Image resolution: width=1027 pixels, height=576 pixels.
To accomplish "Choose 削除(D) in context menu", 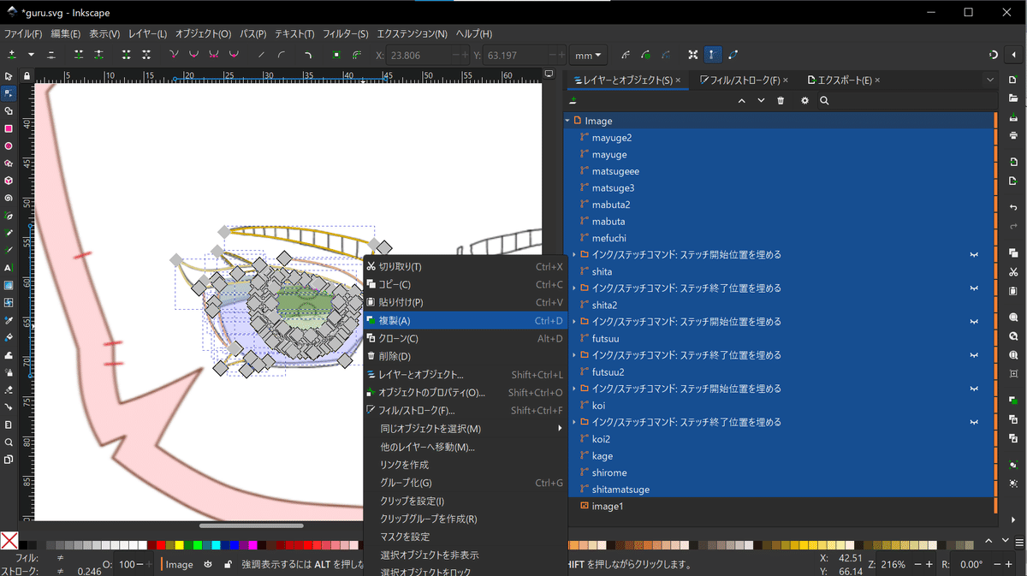I will click(466, 356).
